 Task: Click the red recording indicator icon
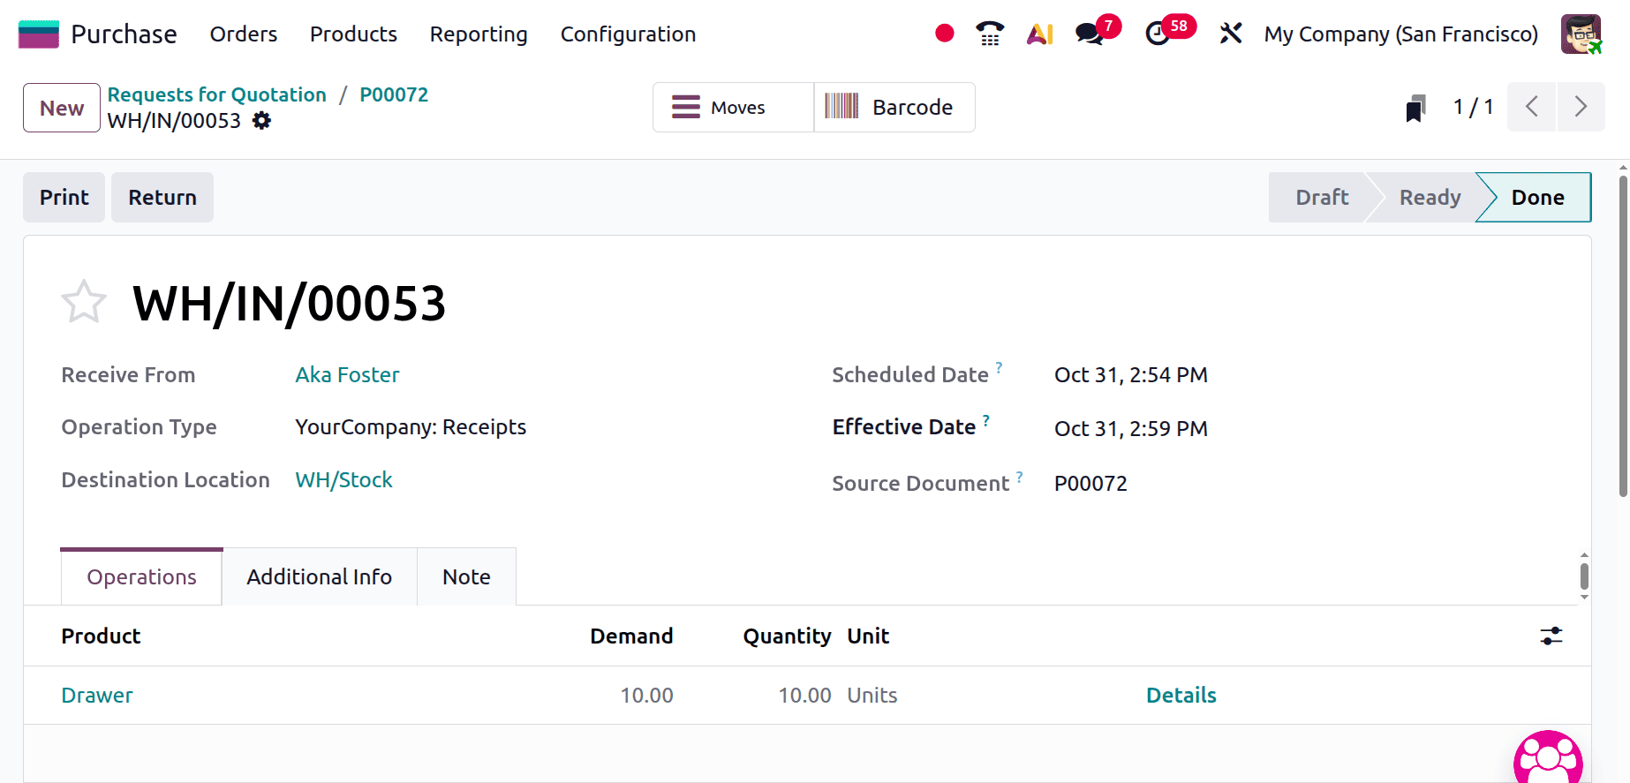click(945, 34)
